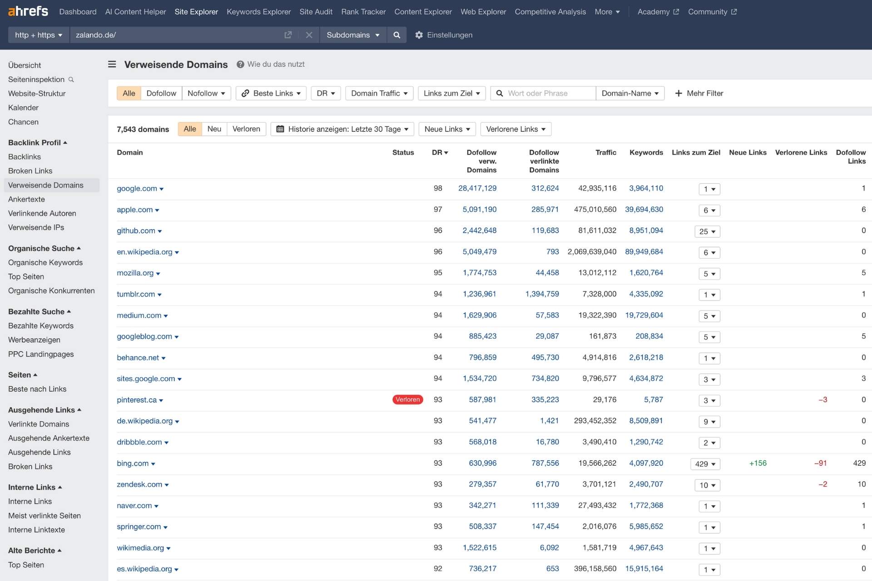Clear the zalando.de URL field
The width and height of the screenshot is (872, 581).
[x=309, y=35]
